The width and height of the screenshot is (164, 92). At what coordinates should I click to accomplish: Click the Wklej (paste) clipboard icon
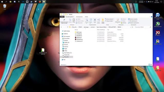tap(74, 20)
